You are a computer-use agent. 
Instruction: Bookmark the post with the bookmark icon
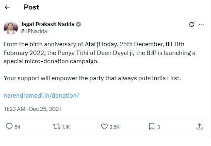(x=151, y=126)
